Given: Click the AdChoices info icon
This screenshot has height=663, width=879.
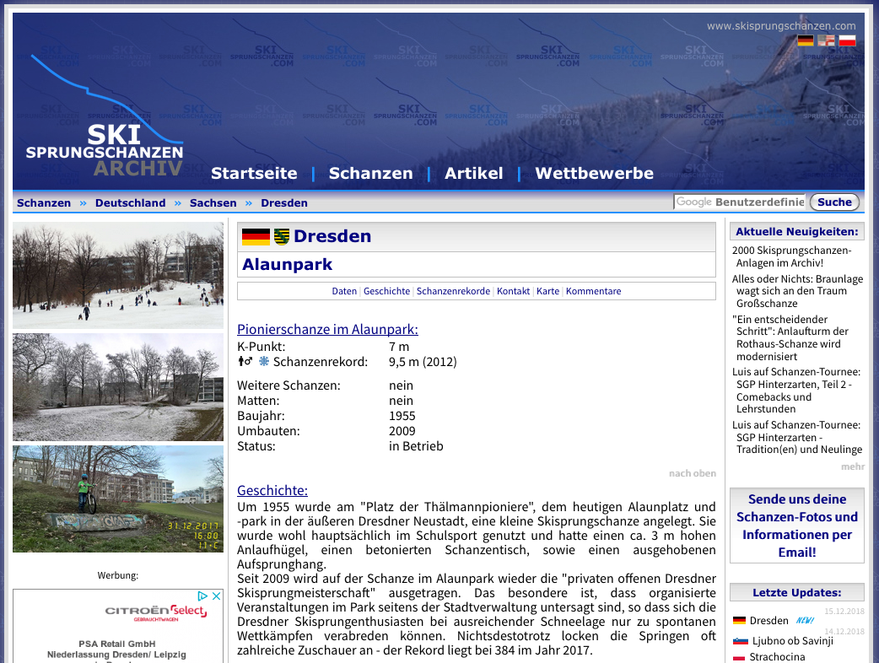Looking at the screenshot, I should [x=202, y=596].
